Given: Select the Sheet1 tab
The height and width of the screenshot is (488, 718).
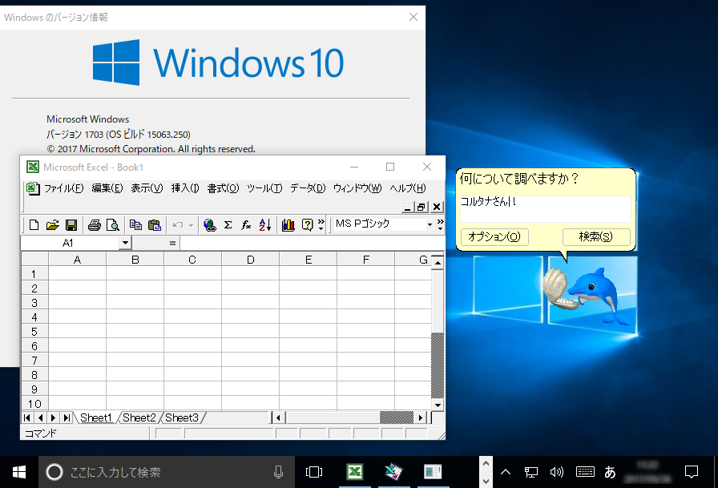Looking at the screenshot, I should [x=95, y=417].
